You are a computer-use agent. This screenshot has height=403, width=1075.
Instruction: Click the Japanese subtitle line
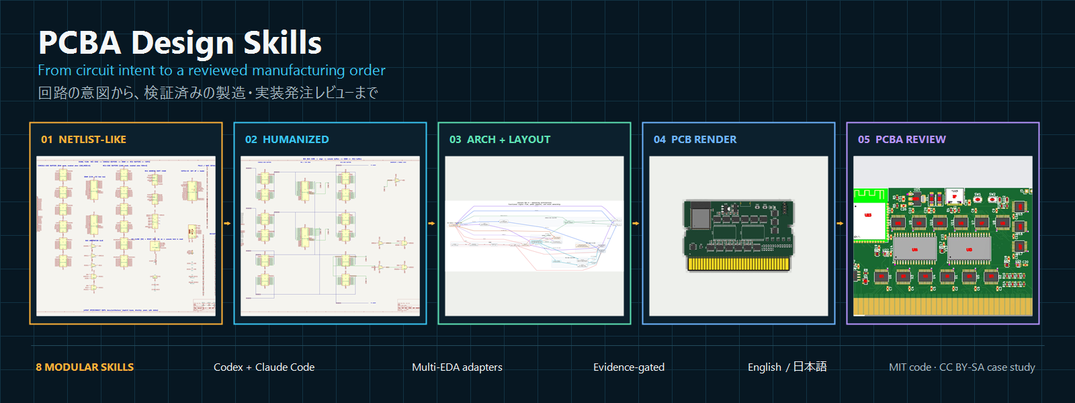coord(208,93)
